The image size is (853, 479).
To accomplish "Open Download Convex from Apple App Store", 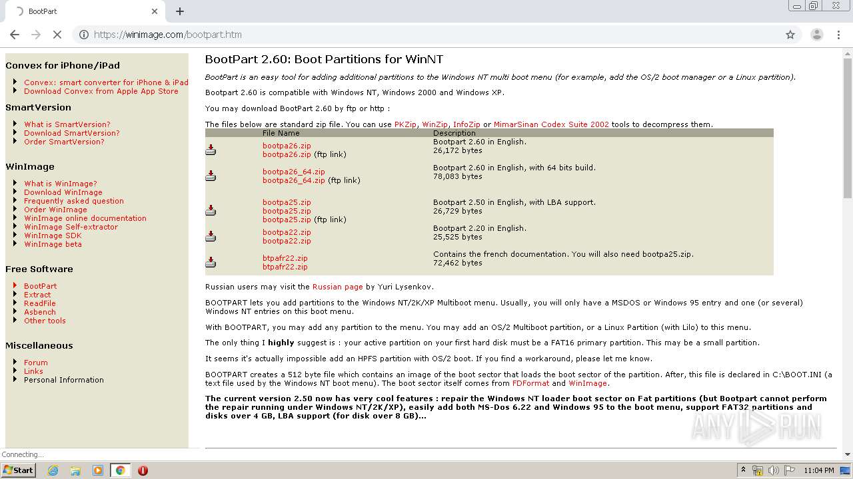I will click(101, 91).
